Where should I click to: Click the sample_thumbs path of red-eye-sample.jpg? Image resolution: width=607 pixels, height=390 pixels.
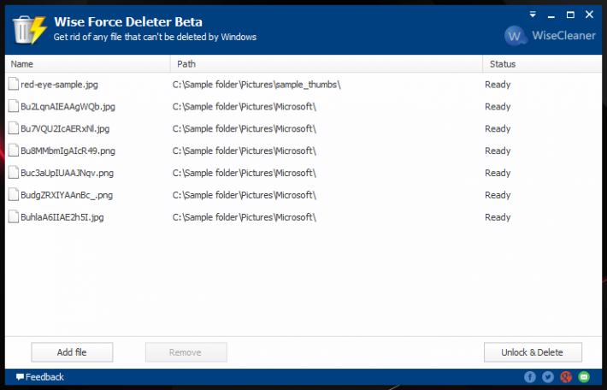click(256, 85)
